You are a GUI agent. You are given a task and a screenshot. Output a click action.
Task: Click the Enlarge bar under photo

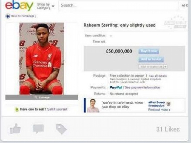[42, 97]
